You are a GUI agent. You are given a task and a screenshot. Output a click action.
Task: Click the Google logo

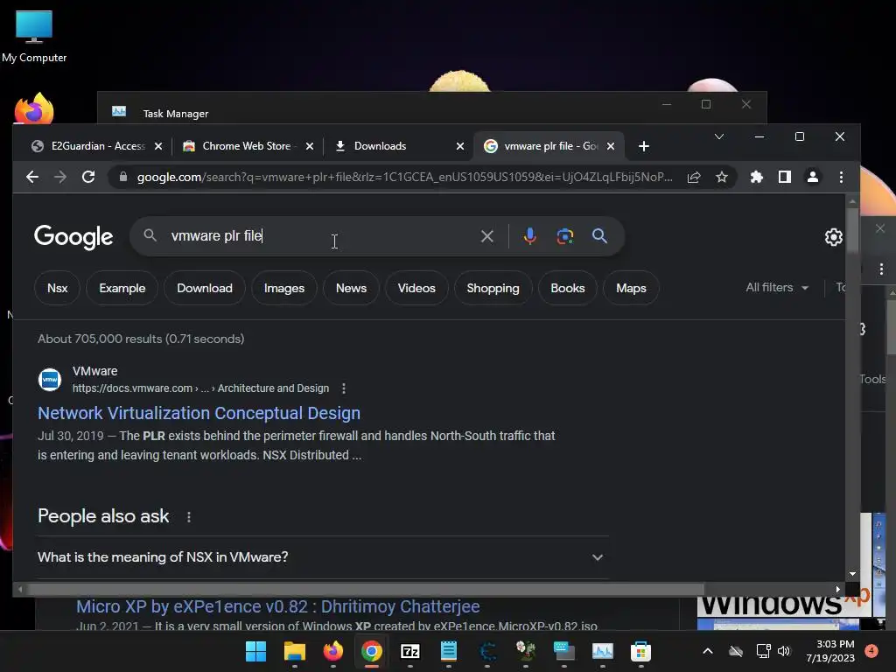coord(73,236)
